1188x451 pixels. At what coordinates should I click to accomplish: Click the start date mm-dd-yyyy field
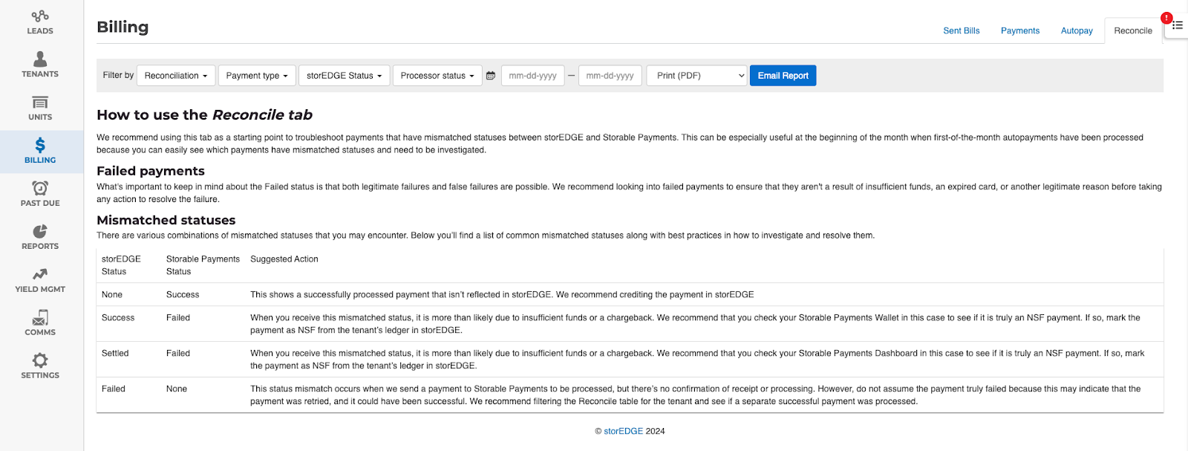[x=533, y=76]
